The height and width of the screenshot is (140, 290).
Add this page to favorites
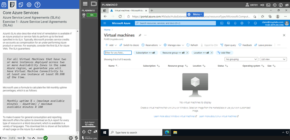pyautogui.click(x=255, y=16)
